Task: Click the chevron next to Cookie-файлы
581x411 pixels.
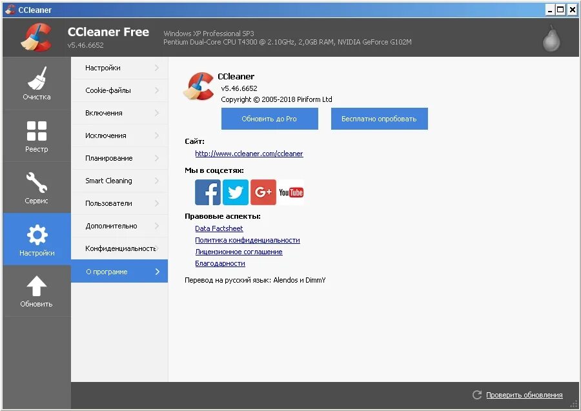Action: pos(157,90)
